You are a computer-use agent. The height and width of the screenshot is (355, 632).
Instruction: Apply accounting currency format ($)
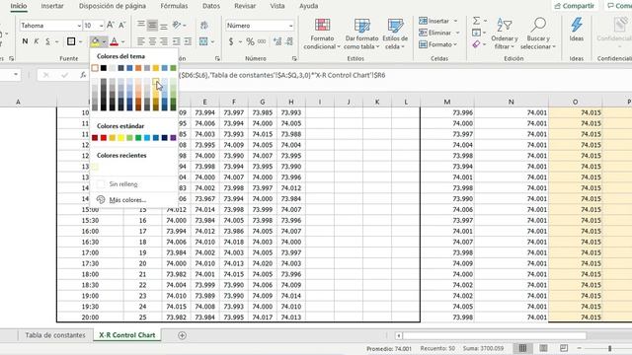point(231,41)
